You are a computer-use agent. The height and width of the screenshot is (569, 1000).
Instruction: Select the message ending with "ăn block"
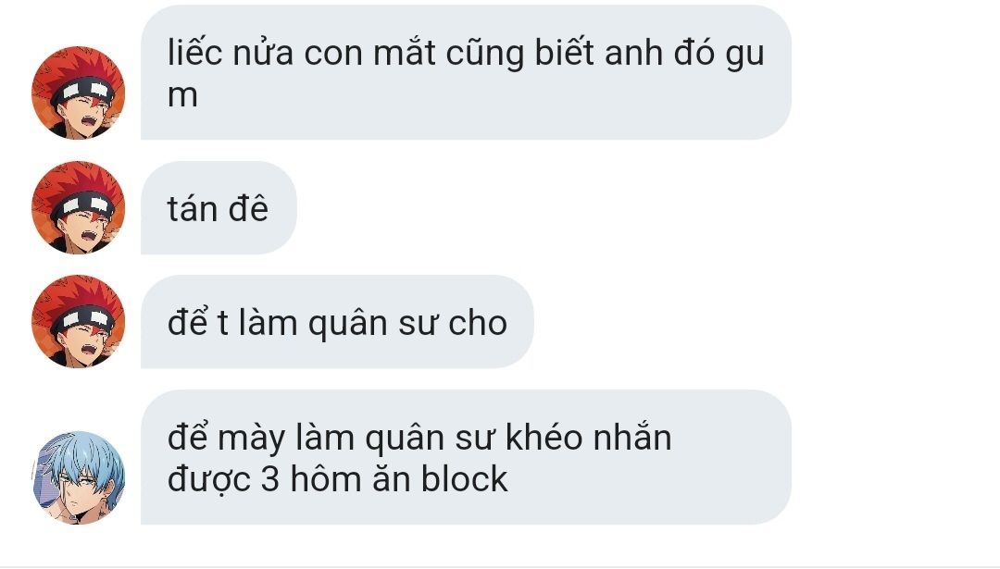(466, 457)
